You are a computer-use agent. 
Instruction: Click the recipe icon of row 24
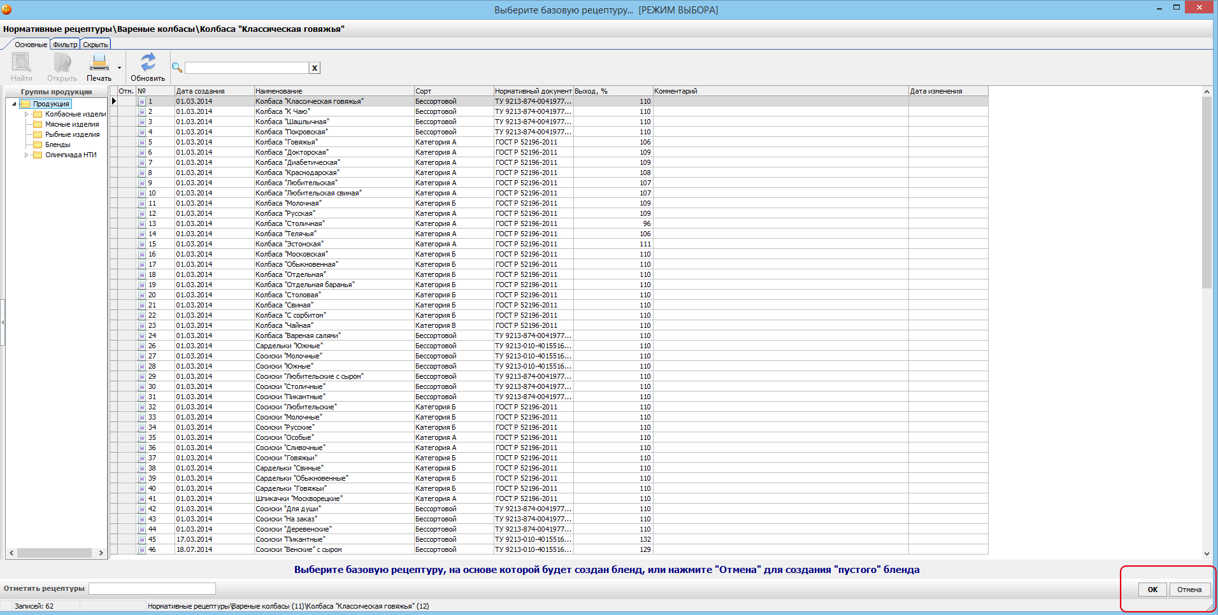[142, 336]
